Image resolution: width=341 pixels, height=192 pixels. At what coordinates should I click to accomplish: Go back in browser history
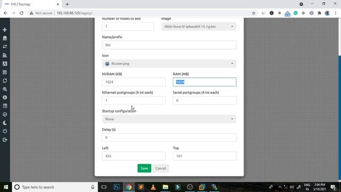pyautogui.click(x=5, y=13)
